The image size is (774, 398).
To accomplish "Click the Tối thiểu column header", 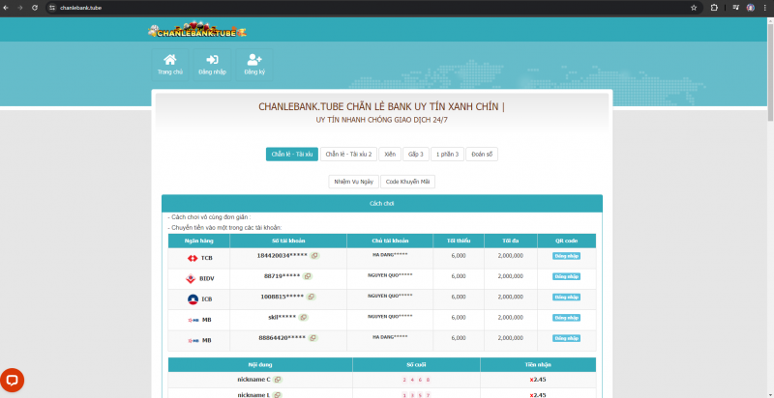I will (459, 241).
